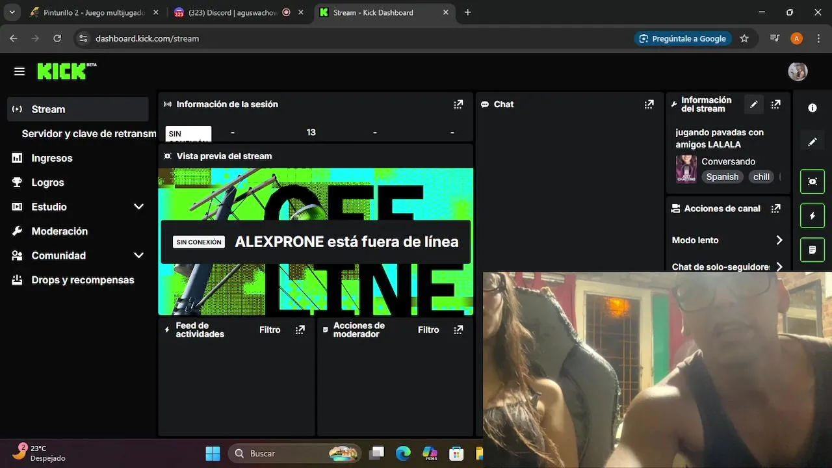Reload the page

pos(57,38)
